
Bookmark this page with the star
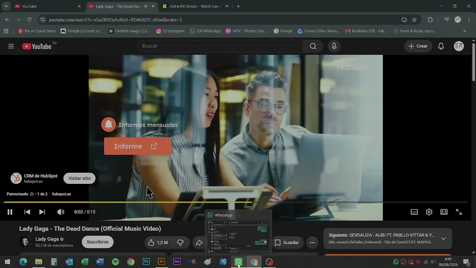414,20
